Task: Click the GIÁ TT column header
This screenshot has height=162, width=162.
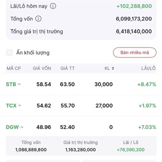Action: [67, 68]
